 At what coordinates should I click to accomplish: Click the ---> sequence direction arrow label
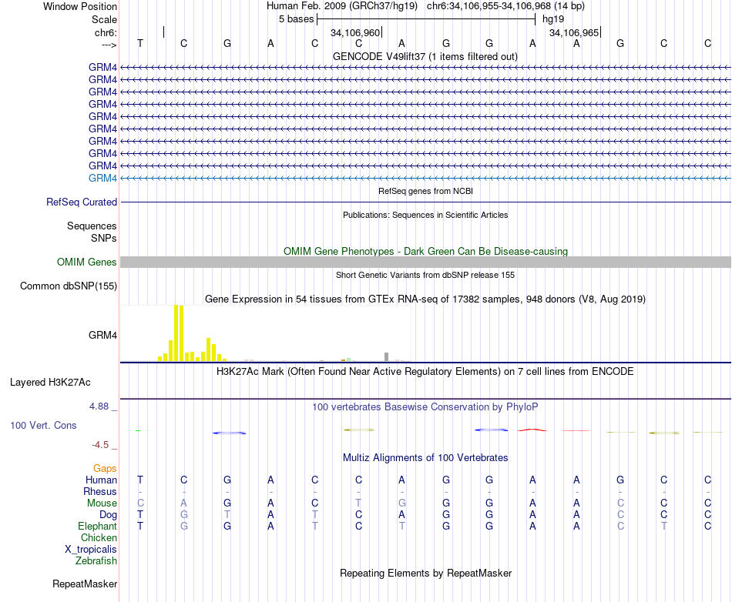pyautogui.click(x=109, y=45)
